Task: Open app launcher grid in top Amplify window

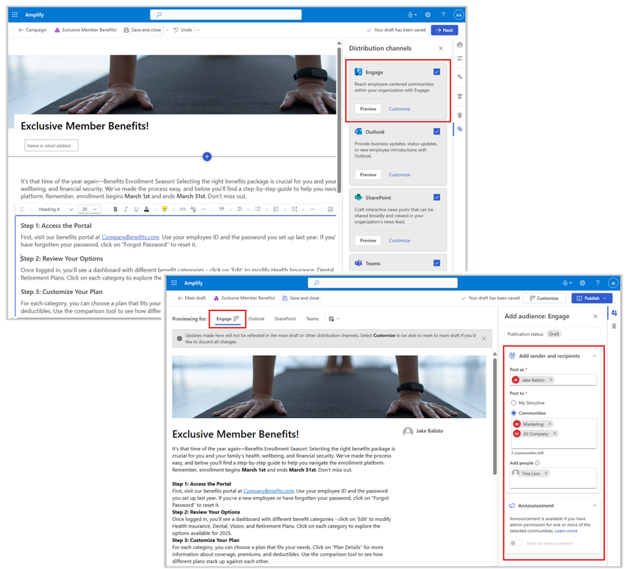Action: 15,15
